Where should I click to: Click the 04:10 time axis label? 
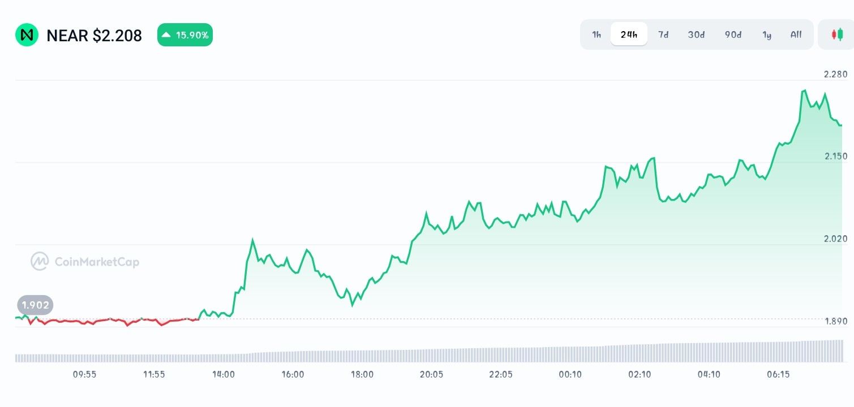coord(709,374)
